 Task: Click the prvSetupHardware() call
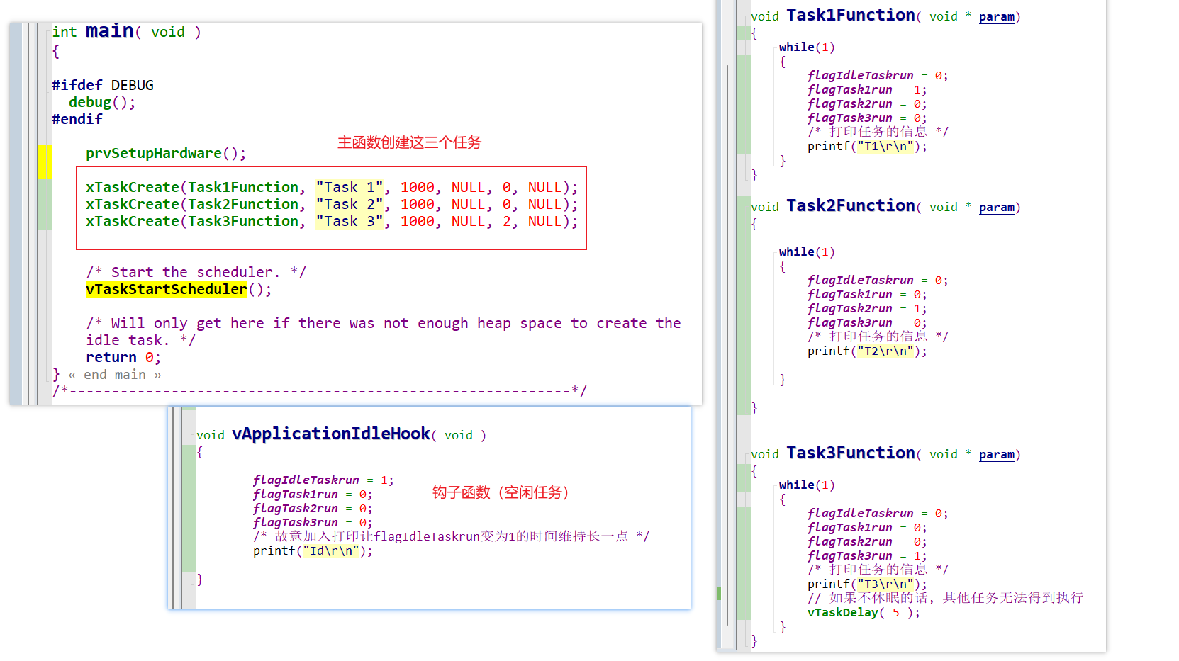click(x=166, y=153)
